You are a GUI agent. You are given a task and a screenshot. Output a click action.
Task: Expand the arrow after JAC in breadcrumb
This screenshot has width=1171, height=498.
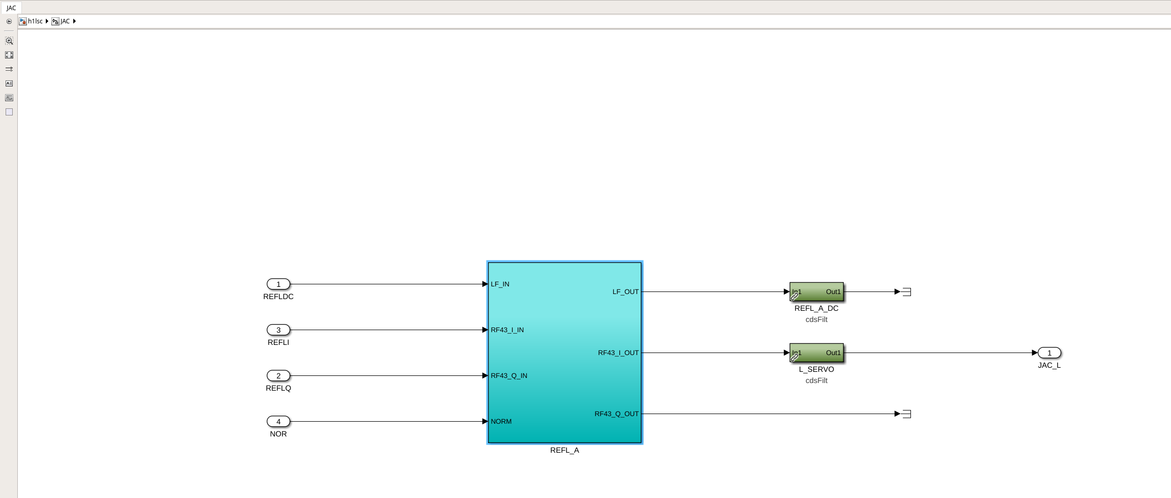(74, 21)
